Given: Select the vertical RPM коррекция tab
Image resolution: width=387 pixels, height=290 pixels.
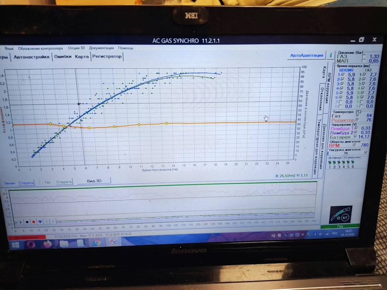Looking at the screenshot, I should (x=328, y=87).
